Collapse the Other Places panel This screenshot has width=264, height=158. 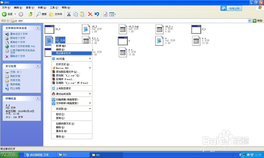tap(38, 66)
